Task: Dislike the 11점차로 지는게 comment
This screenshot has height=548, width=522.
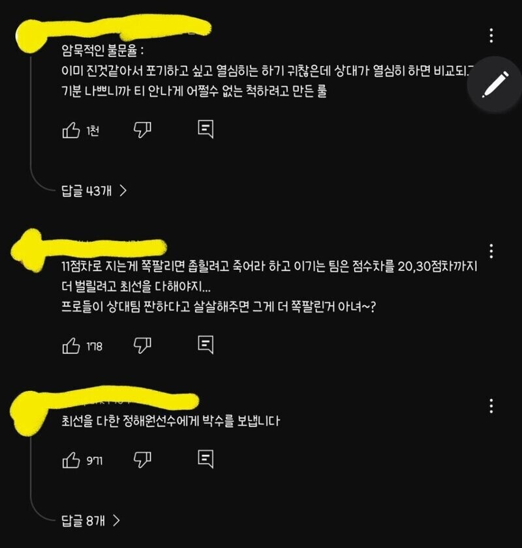Action: pos(142,345)
